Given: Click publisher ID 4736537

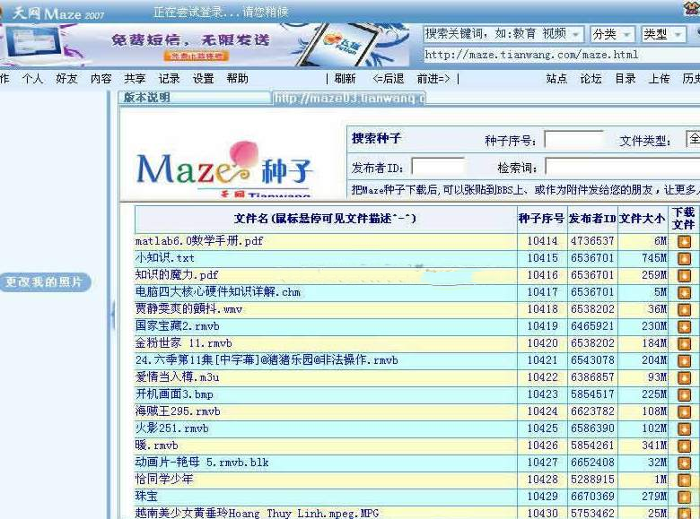Looking at the screenshot, I should 592,241.
